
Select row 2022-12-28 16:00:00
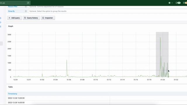pos(97,102)
